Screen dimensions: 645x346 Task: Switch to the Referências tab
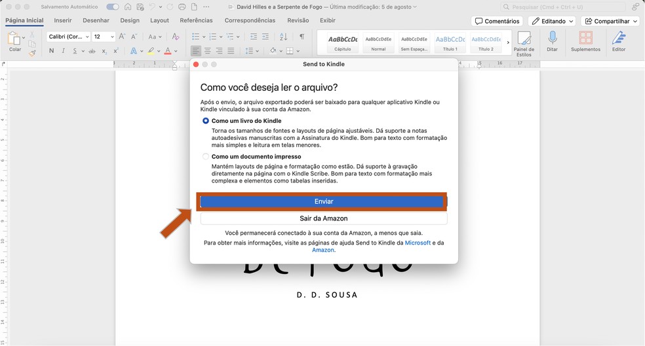196,20
